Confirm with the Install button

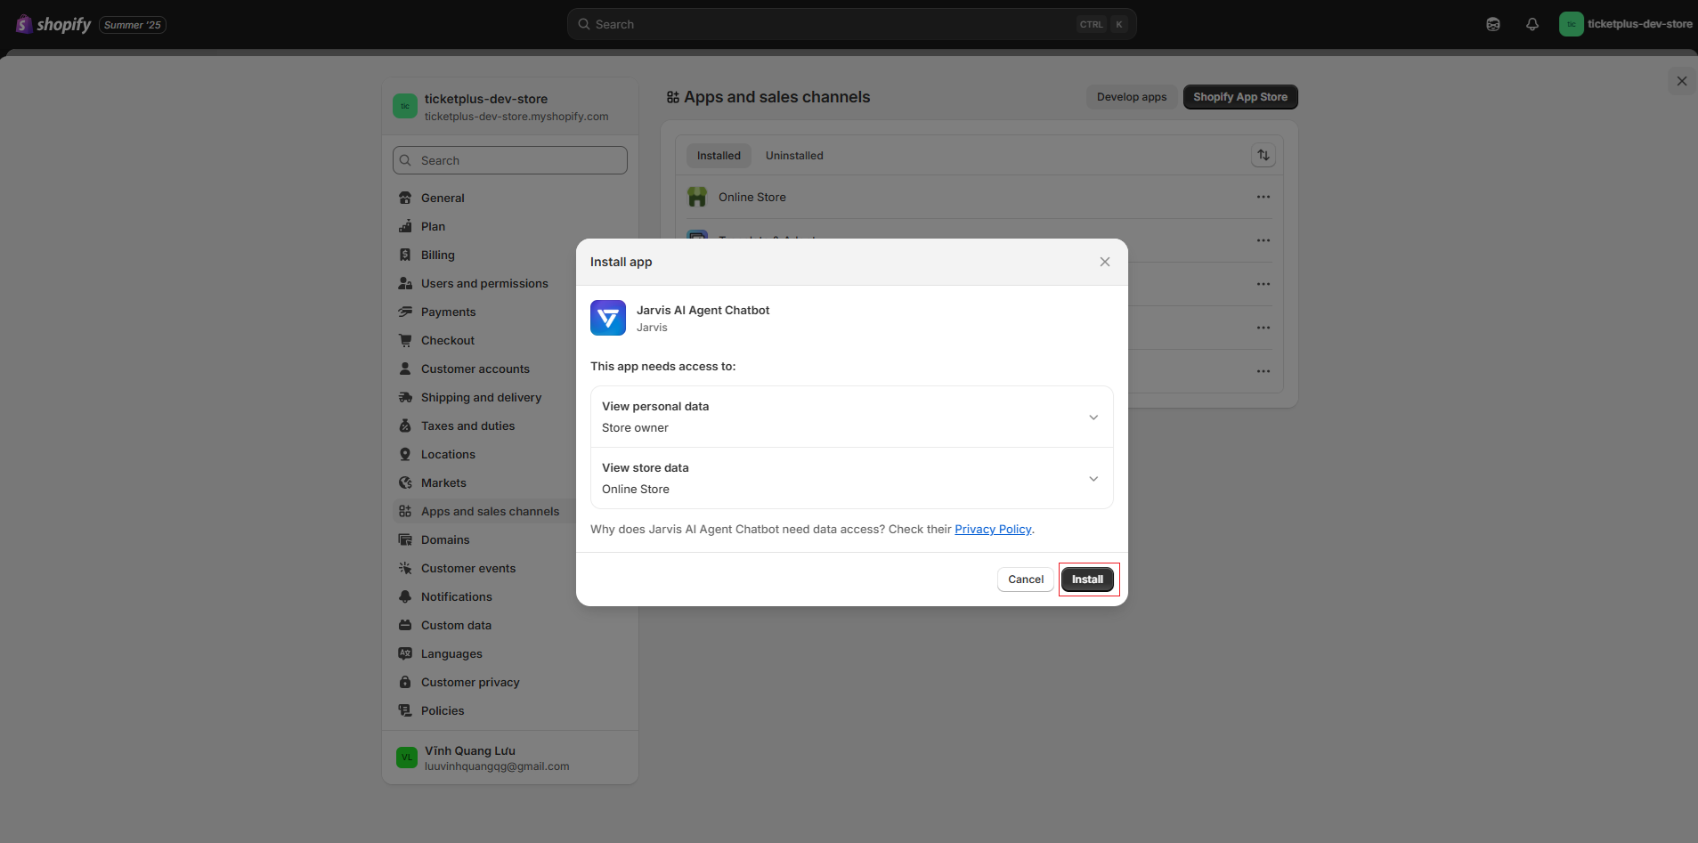pyautogui.click(x=1087, y=580)
